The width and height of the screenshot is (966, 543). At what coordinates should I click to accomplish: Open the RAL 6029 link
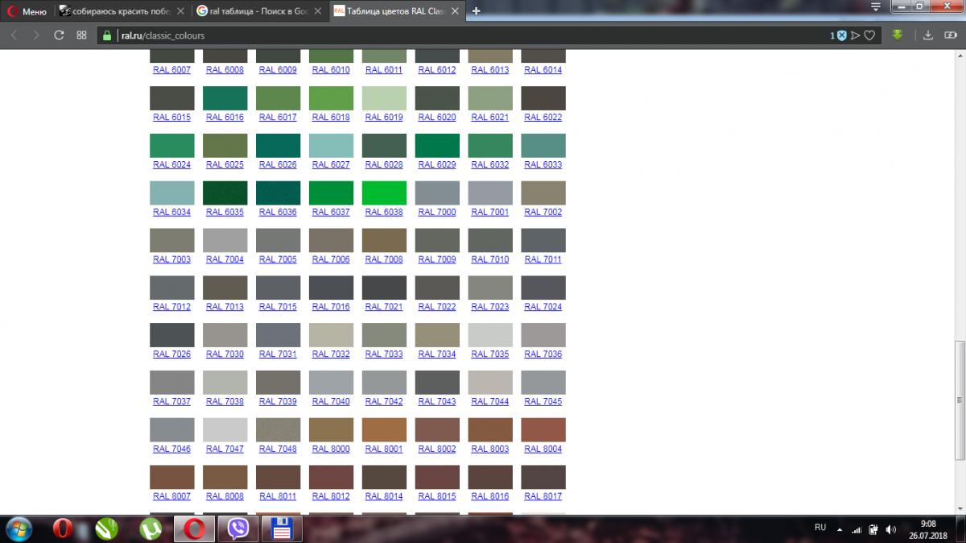[x=437, y=165]
